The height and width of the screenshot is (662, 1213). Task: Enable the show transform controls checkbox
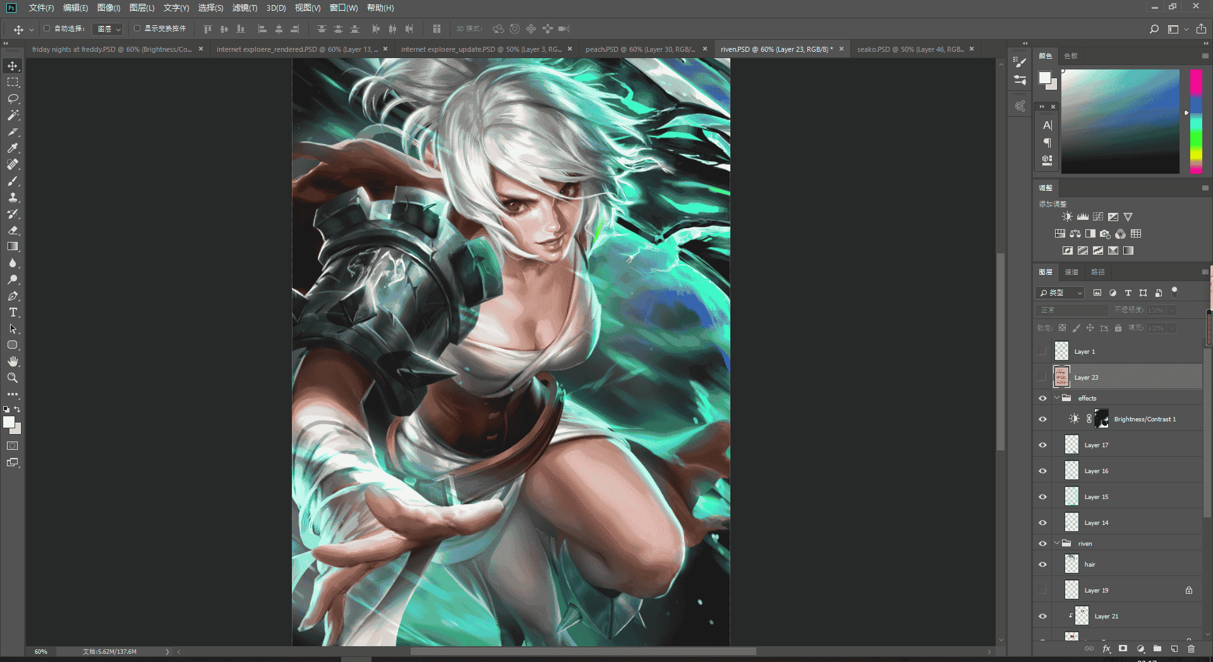point(137,28)
